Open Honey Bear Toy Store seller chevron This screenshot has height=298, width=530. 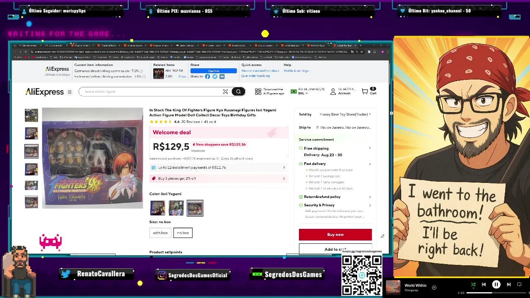pyautogui.click(x=370, y=114)
